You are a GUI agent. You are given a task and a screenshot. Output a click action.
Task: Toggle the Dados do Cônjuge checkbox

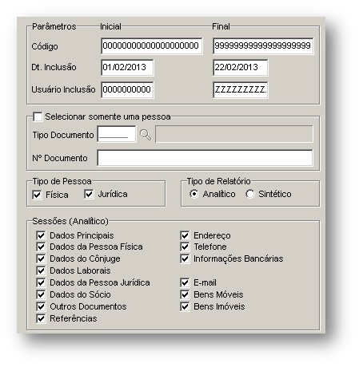(x=41, y=258)
